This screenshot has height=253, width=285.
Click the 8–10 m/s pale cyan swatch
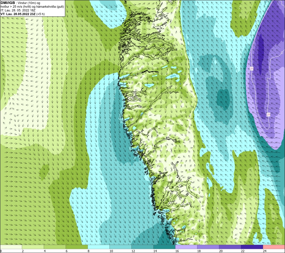(99, 247)
